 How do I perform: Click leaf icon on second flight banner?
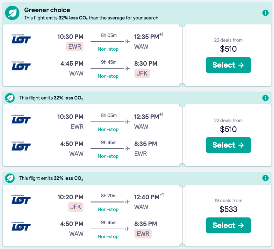pos(10,98)
